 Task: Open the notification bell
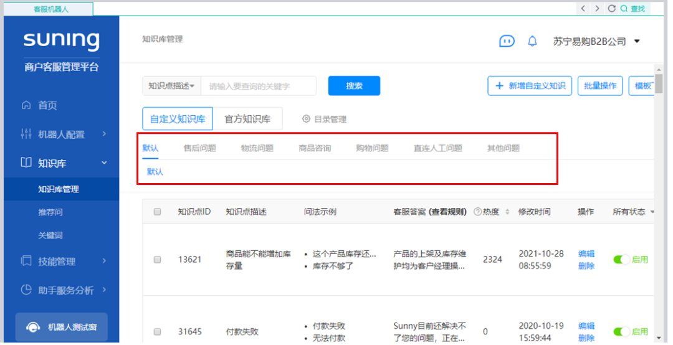tap(532, 41)
